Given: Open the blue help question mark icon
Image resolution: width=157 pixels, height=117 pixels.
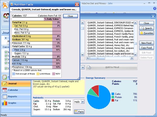Looking at the screenshot, I should [155, 9].
